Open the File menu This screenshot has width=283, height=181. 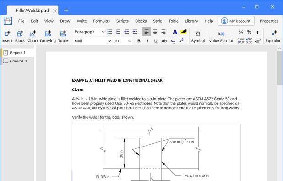(x=22, y=21)
